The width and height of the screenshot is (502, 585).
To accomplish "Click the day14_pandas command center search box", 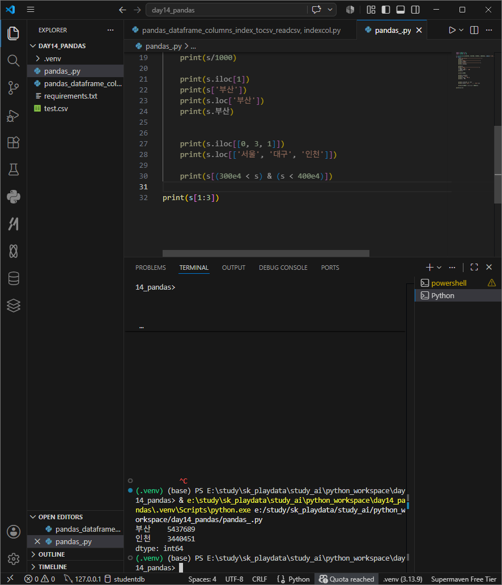I will click(x=227, y=10).
